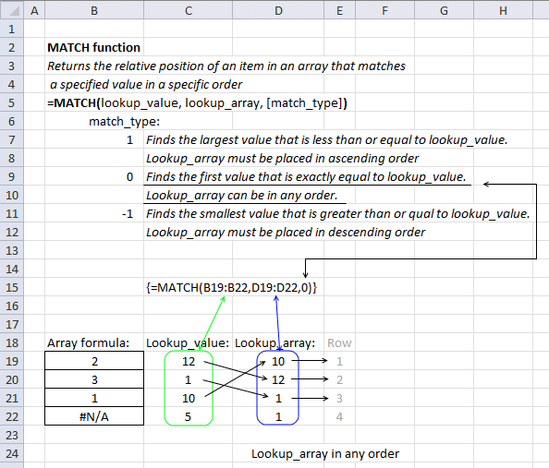
Task: Select row 22 header
Action: point(12,416)
